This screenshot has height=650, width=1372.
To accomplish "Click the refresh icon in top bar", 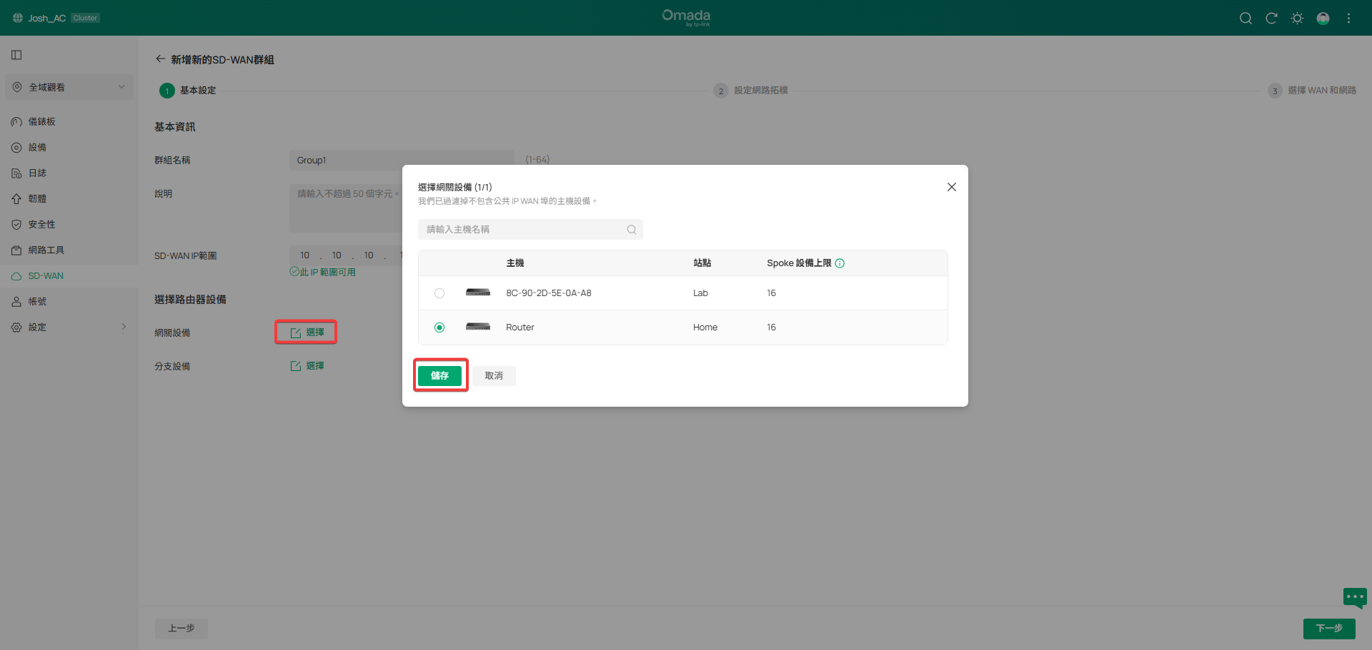I will point(1271,19).
